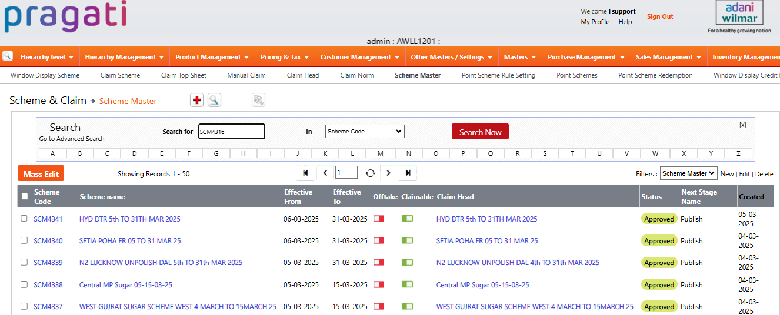Open the Filters Scheme Master dropdown
Viewport: 780px width, 315px height.
point(688,173)
